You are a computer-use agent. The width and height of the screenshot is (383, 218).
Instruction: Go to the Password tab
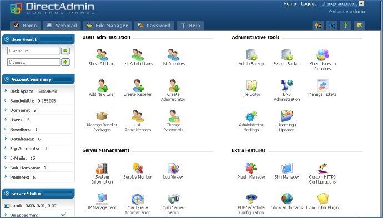[154, 26]
